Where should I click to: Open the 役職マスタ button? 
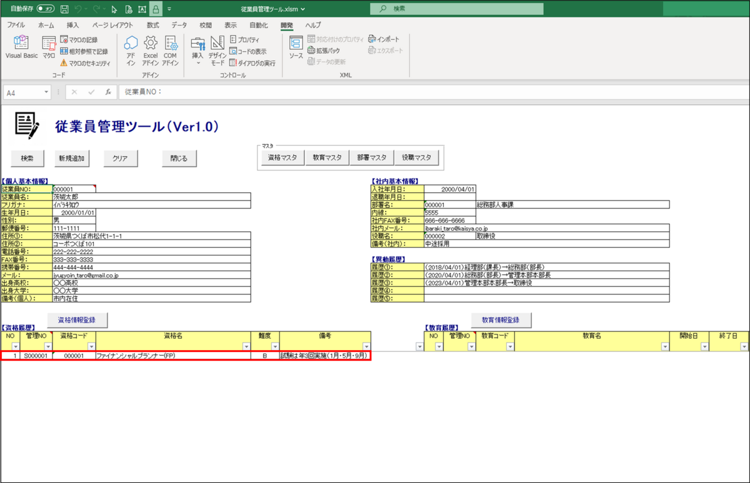pyautogui.click(x=416, y=158)
